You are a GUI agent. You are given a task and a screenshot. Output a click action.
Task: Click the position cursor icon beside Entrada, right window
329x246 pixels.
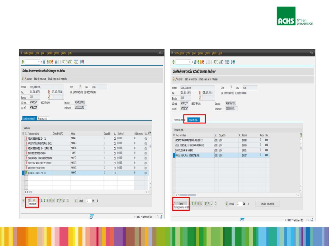(227, 203)
